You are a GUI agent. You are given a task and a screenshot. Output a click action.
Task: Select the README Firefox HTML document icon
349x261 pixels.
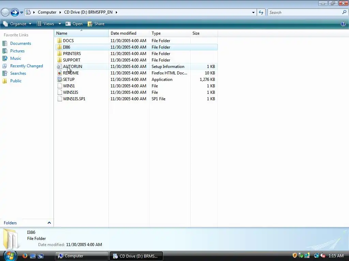click(x=59, y=73)
